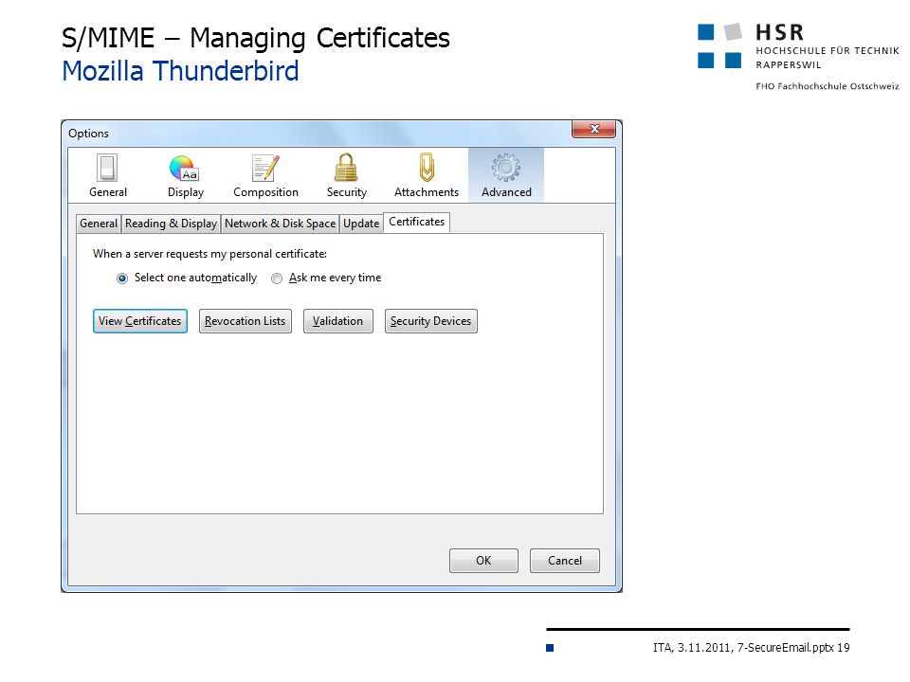Switch to the General sub-tab

(x=99, y=224)
